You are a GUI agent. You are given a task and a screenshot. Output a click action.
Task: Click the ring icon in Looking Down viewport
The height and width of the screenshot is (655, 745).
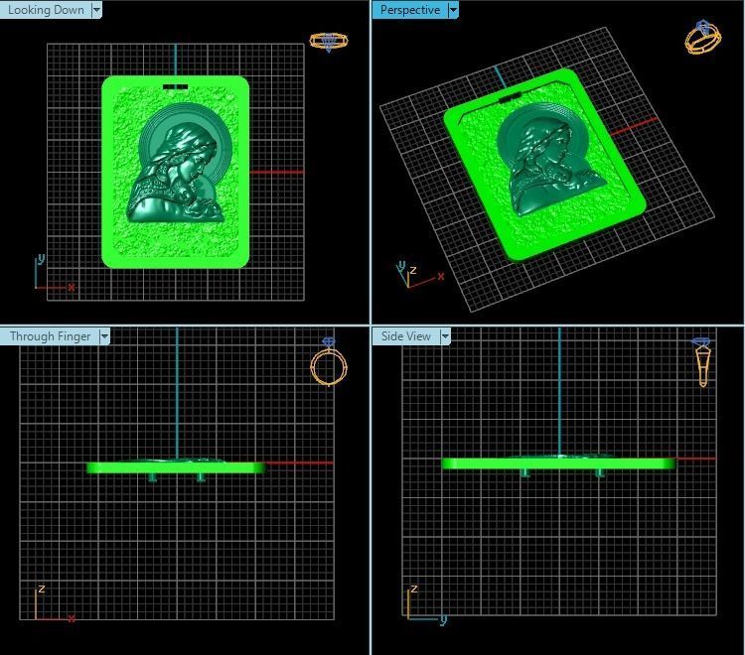click(329, 42)
